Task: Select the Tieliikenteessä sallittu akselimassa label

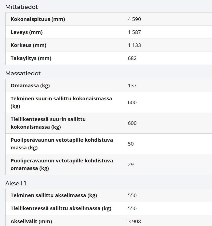Action: 61,208
